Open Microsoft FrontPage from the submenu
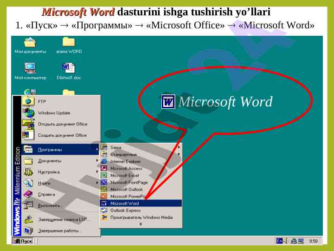Screen dimensions: 334x251 coord(128,183)
